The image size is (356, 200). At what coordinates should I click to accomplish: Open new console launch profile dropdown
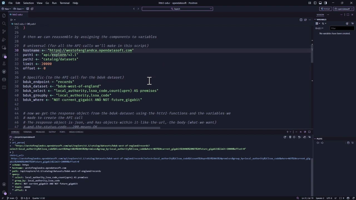(291, 132)
